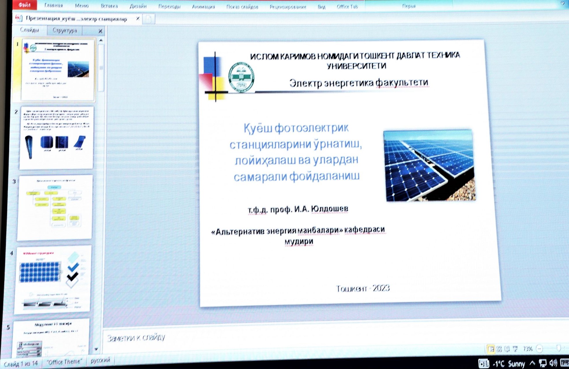Select the solar panel picture on slide
The width and height of the screenshot is (569, 369).
[x=429, y=165]
